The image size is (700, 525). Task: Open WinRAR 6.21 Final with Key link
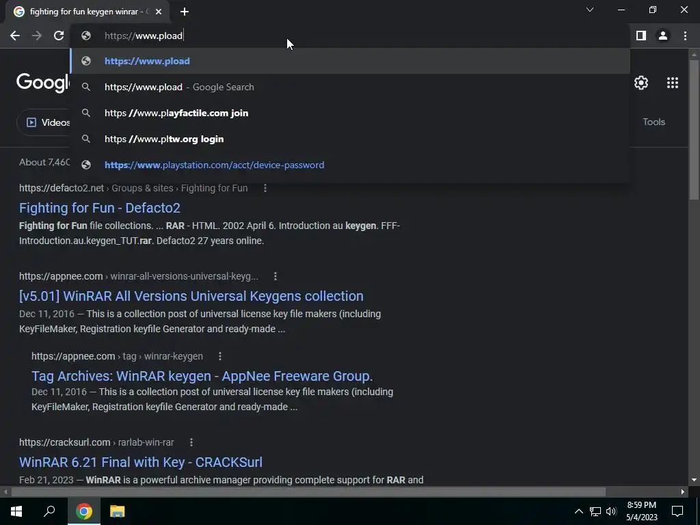click(x=141, y=462)
